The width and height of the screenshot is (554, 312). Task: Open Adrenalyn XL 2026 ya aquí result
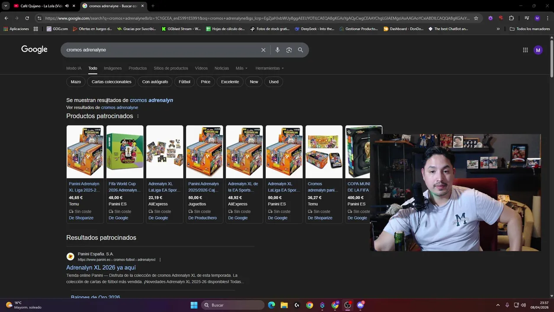coord(101,267)
